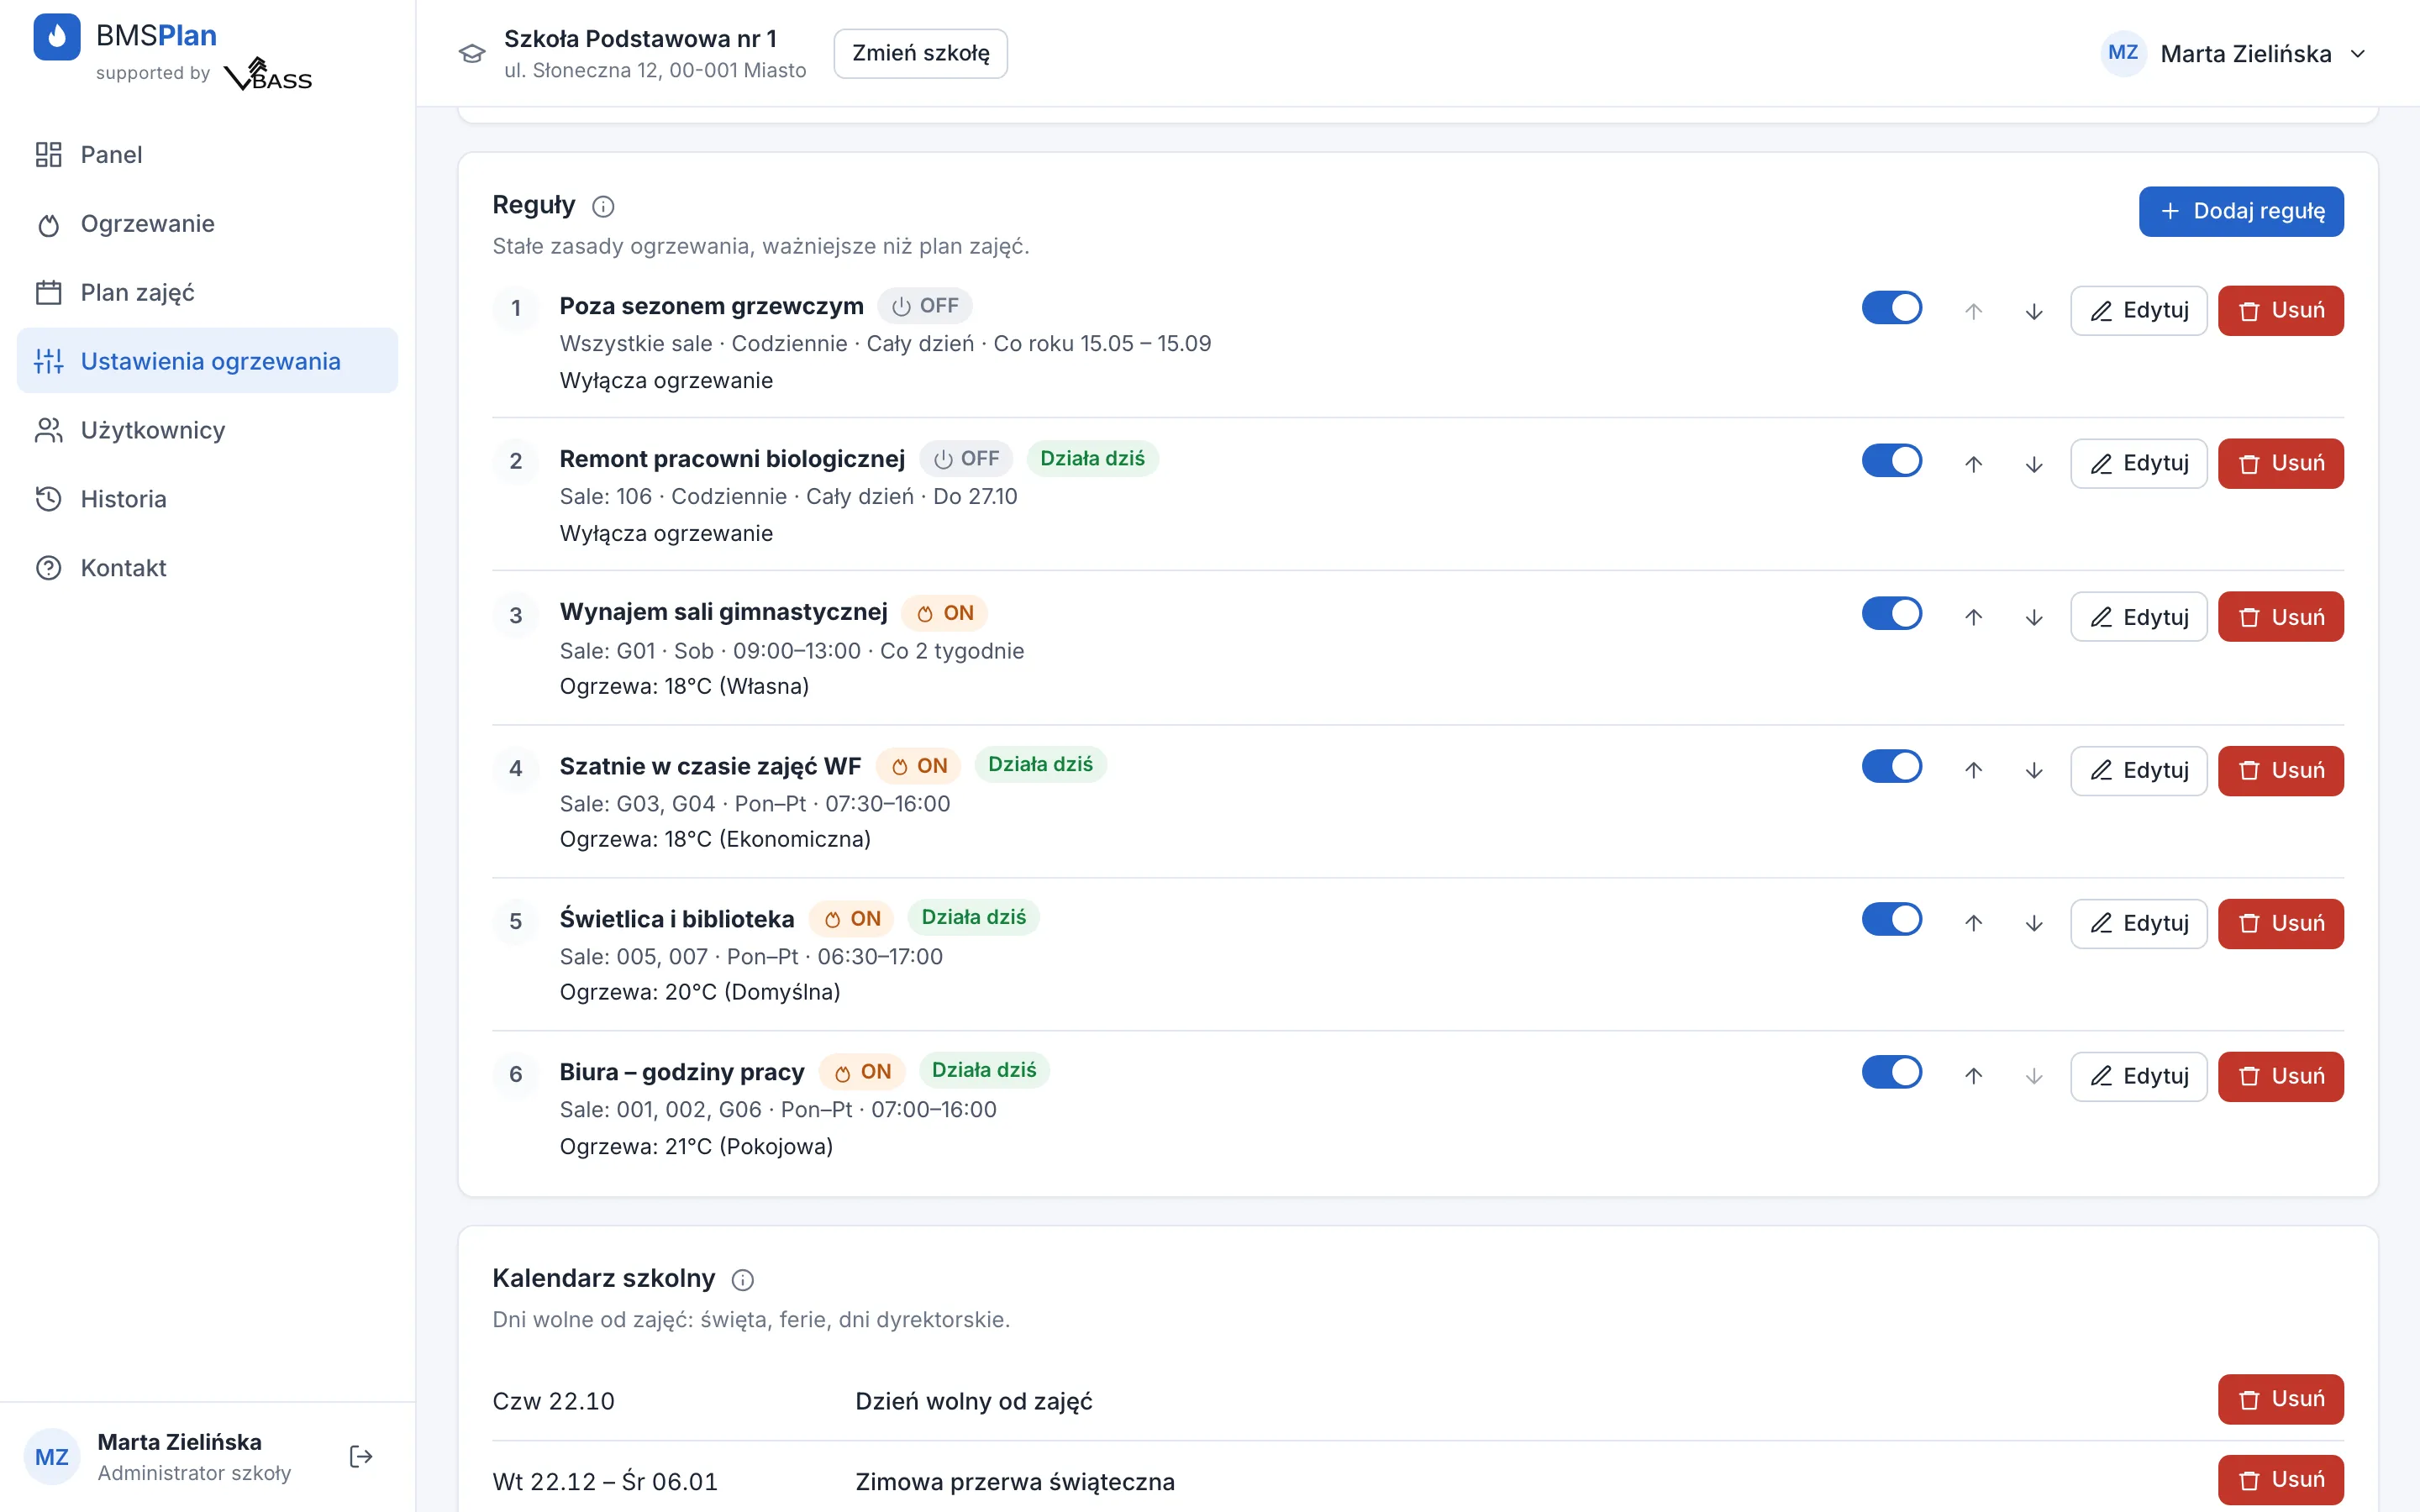Screen dimensions: 2420x1512
Task: Move rule Wynajem sali gimnastycznej up
Action: [1973, 617]
